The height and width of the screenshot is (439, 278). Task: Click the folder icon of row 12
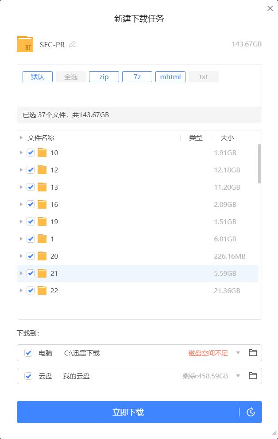(42, 170)
